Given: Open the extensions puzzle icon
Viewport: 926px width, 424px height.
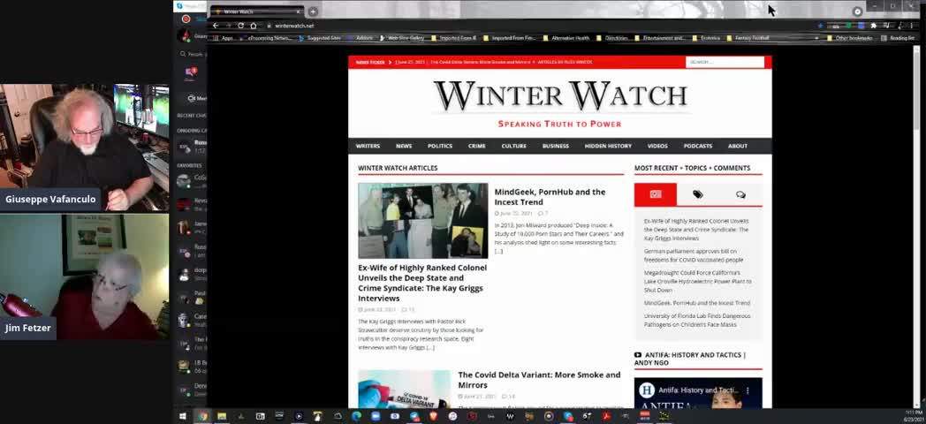Looking at the screenshot, I should (x=874, y=26).
